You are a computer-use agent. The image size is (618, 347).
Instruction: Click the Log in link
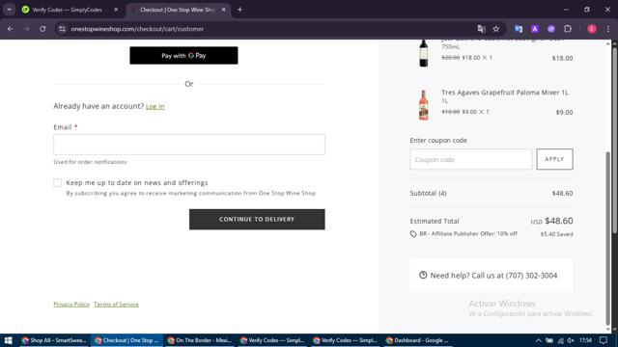154,106
